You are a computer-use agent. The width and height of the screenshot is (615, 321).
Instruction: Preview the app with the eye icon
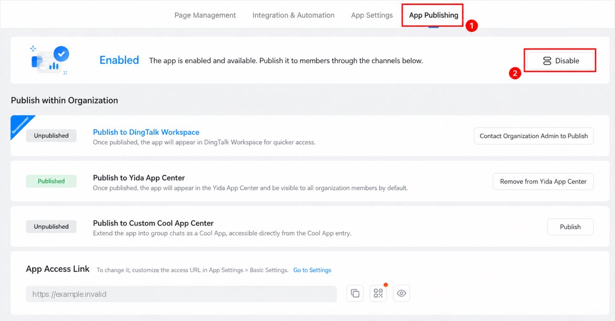point(401,293)
